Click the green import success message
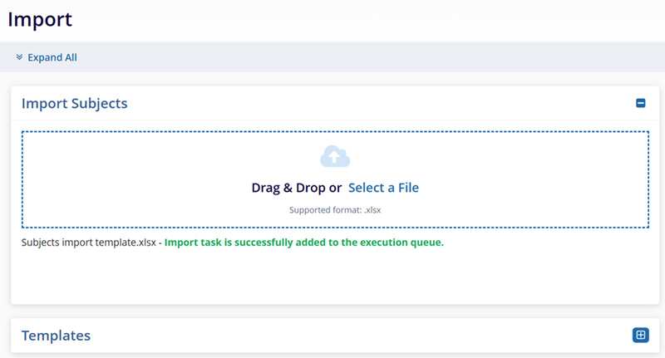 pos(303,243)
